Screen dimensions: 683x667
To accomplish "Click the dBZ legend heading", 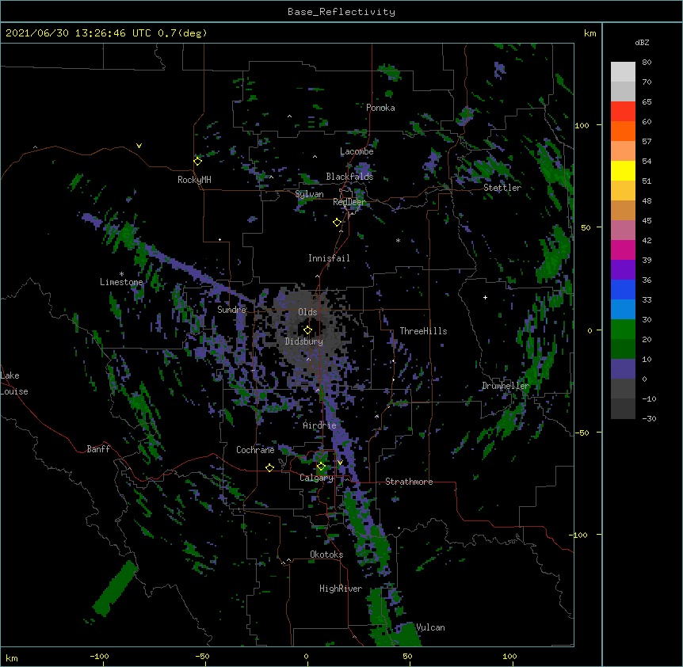I will (642, 43).
